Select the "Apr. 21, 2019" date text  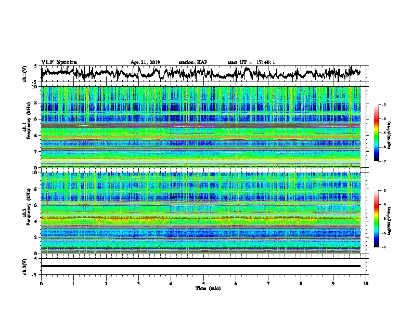145,62
